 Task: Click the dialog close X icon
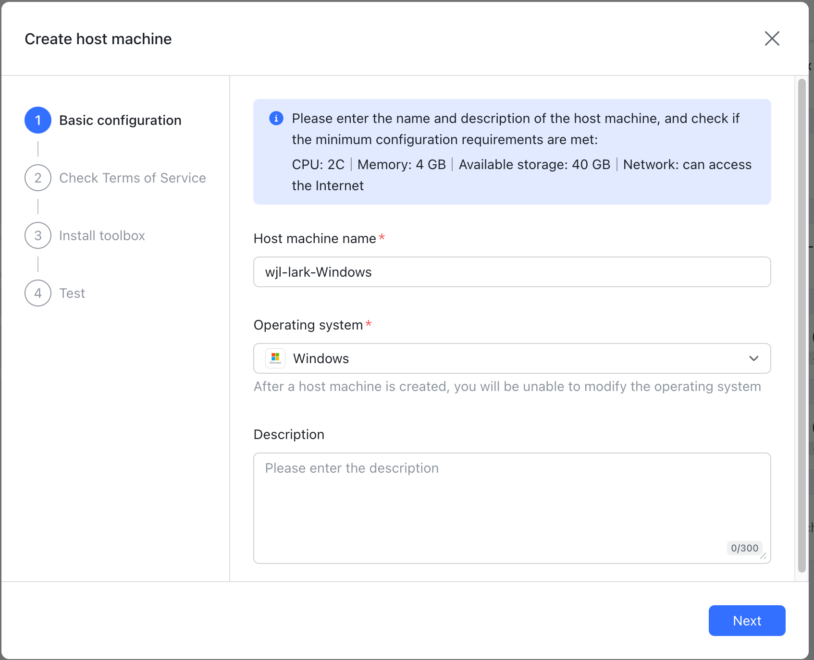click(x=772, y=38)
